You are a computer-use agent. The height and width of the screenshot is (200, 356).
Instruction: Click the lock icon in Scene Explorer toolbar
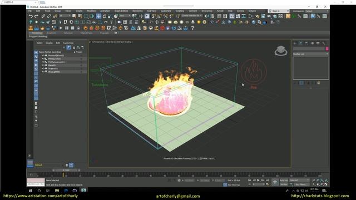click(74, 47)
